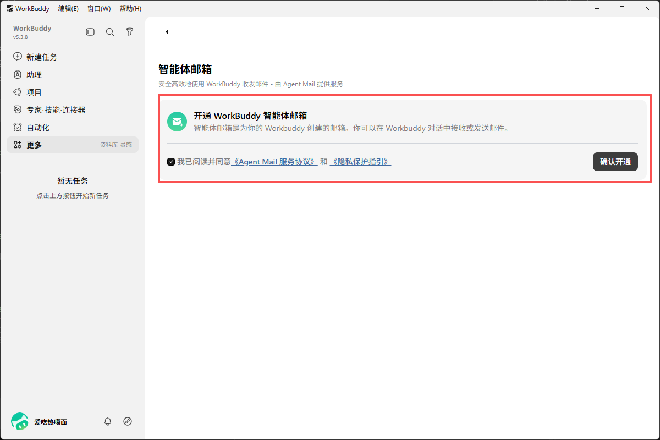Screen dimensions: 660x440
Task: Click the WorkBuddy logo in title bar
Action: [9, 9]
